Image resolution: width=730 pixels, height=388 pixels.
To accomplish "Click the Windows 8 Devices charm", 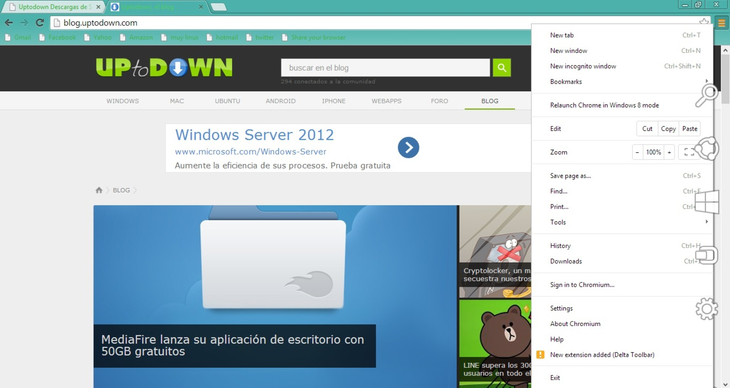I will tap(707, 255).
